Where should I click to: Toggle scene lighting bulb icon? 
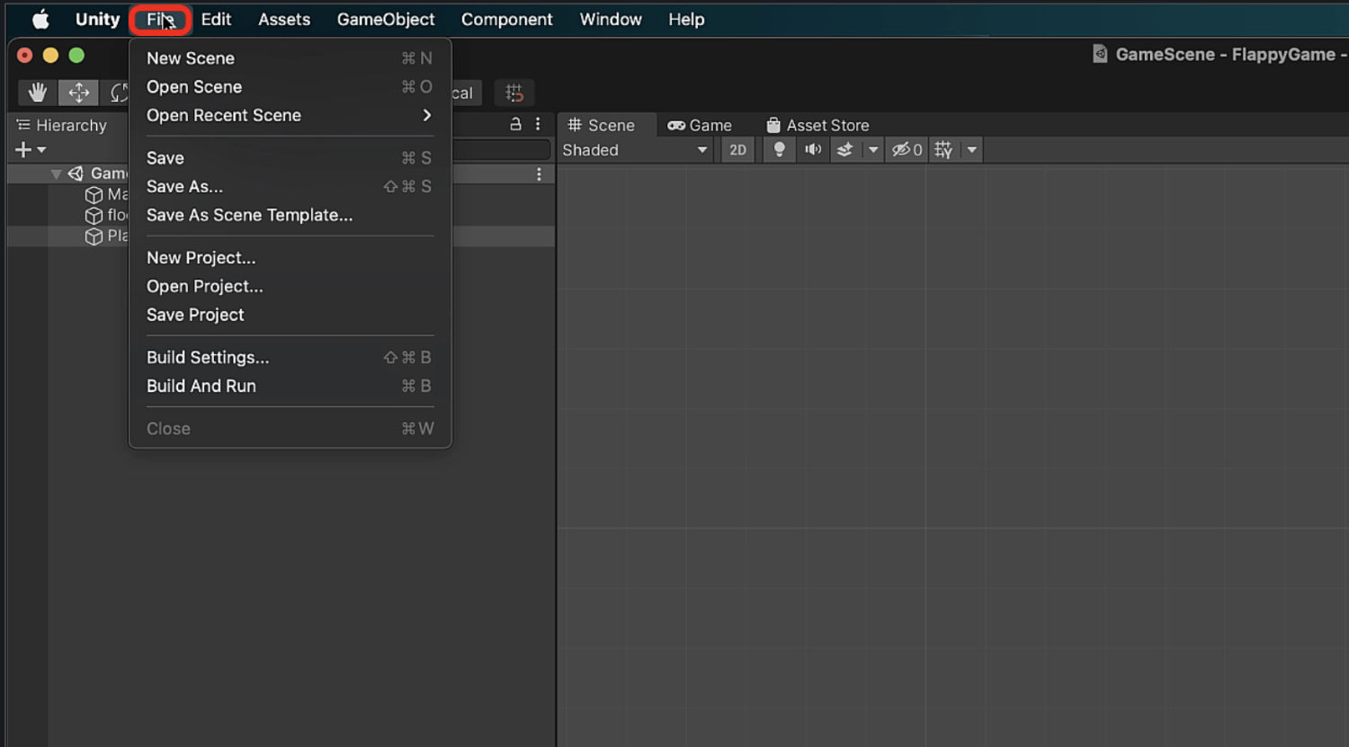[779, 150]
